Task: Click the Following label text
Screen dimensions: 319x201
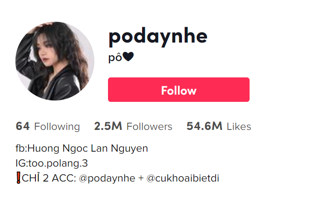Action: coord(57,127)
